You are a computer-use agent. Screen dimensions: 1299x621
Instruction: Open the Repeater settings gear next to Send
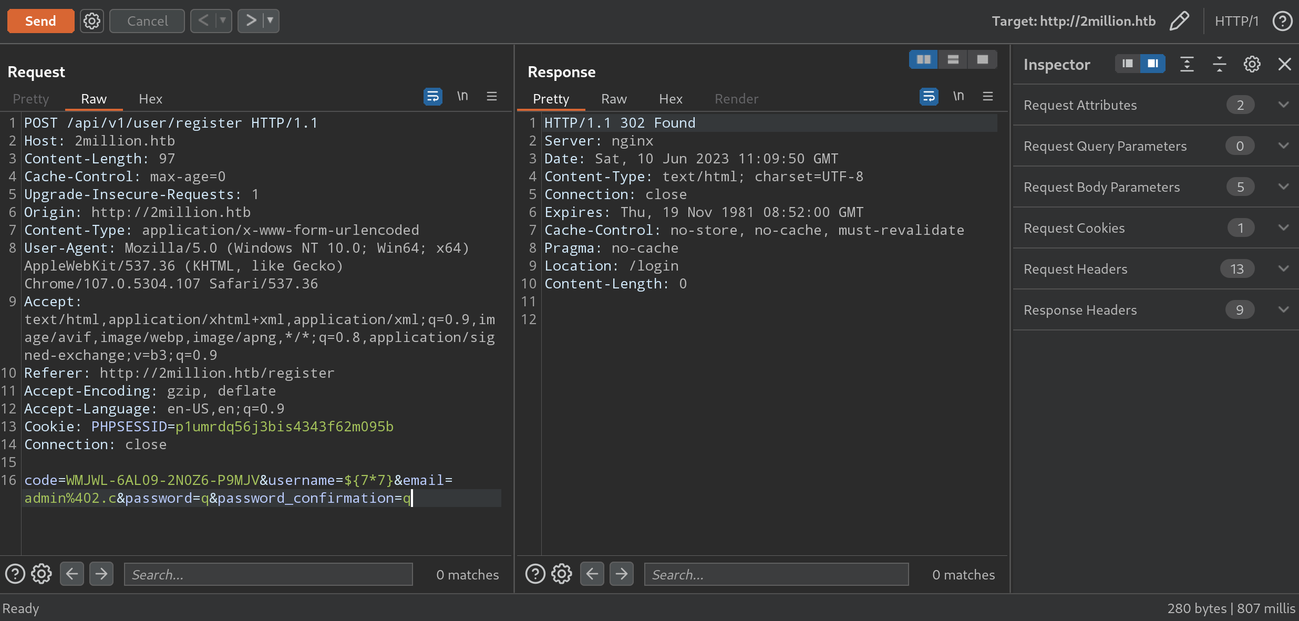(92, 21)
